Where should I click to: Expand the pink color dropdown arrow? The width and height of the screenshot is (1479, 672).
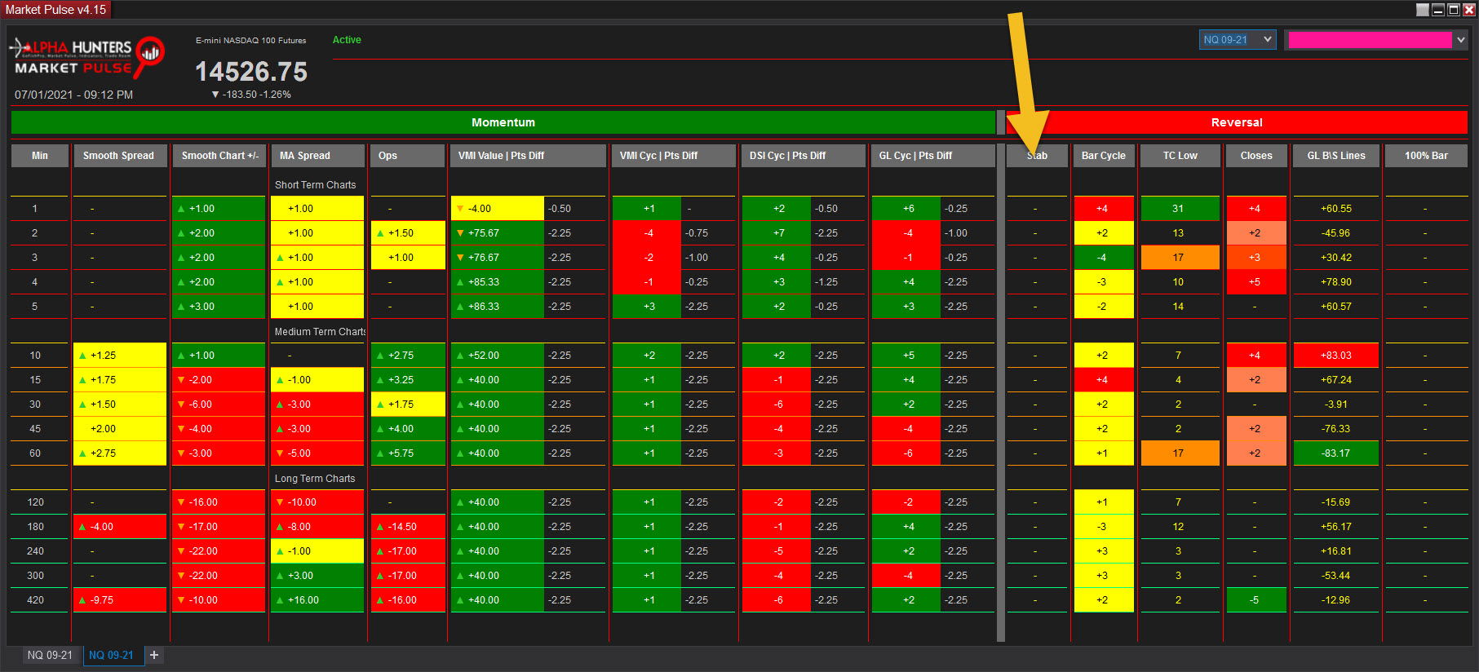tap(1460, 39)
